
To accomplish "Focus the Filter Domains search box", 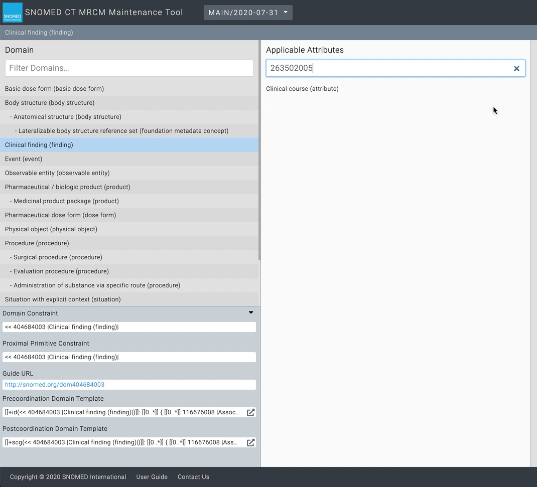I will pos(129,68).
